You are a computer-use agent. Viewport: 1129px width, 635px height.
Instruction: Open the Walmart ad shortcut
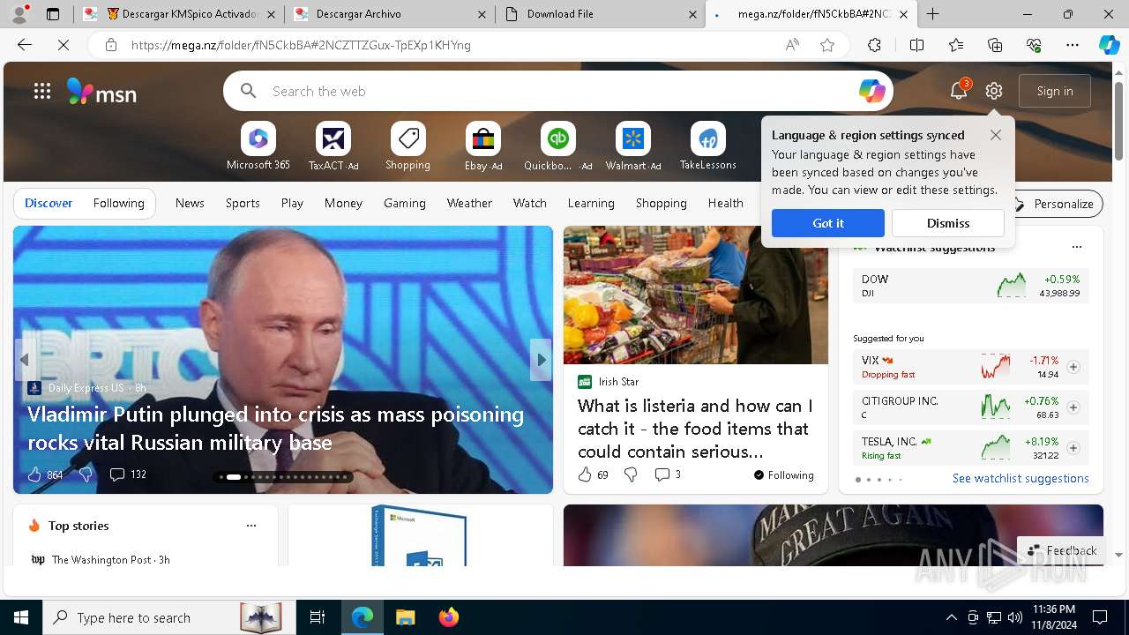(x=633, y=146)
